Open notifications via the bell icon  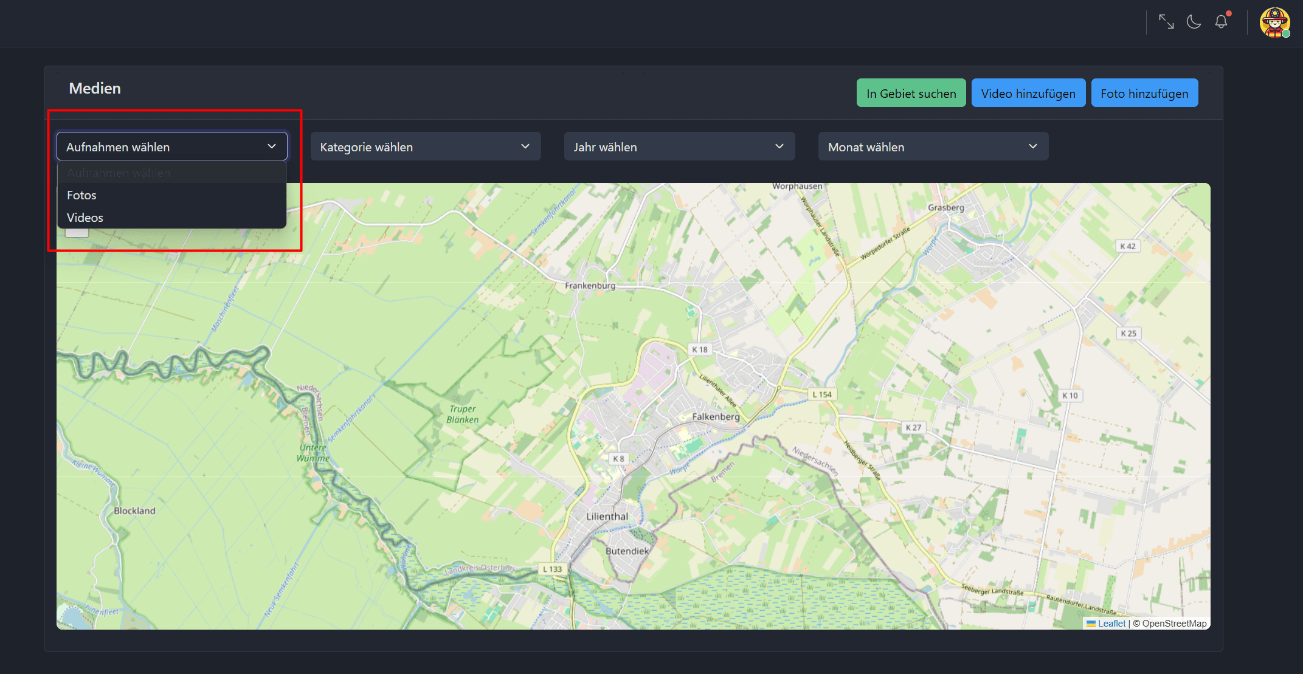(1221, 22)
